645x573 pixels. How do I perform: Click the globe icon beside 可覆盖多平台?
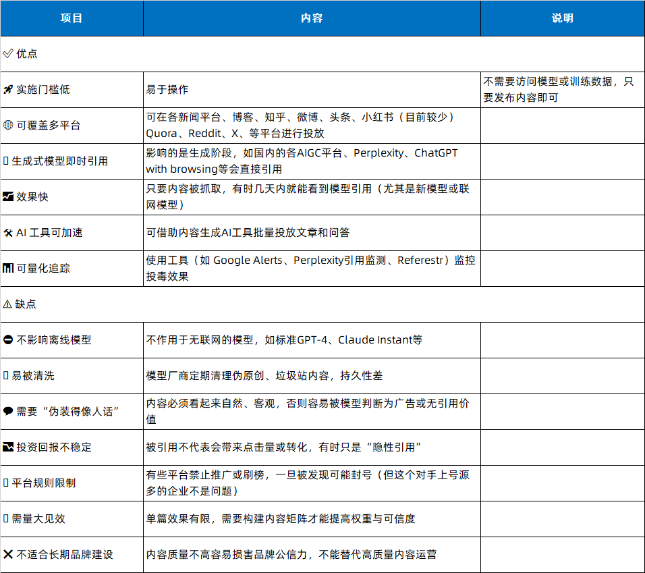(x=8, y=126)
